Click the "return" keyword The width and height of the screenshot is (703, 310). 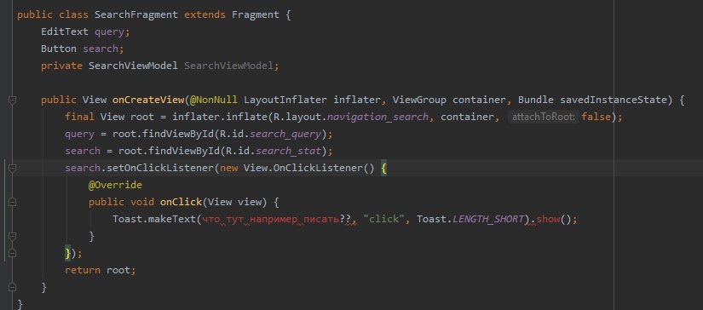point(83,270)
